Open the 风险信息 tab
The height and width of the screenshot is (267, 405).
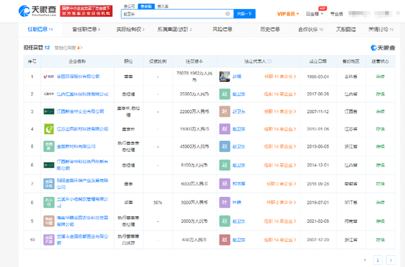[x=222, y=30]
